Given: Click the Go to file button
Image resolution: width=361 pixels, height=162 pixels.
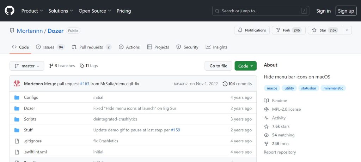Looking at the screenshot, I should click(x=218, y=66).
